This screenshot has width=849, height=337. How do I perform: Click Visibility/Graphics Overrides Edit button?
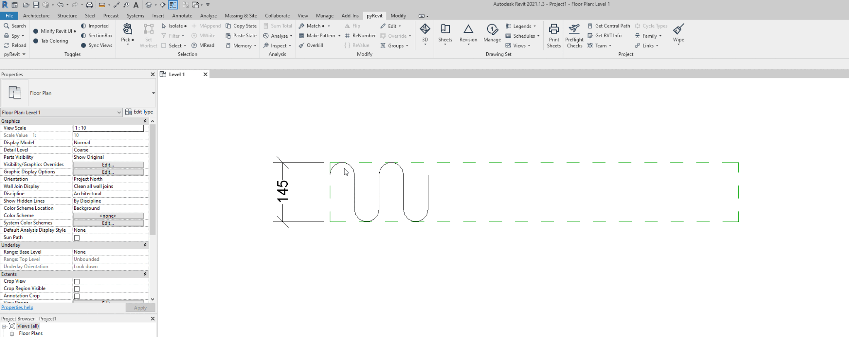(x=108, y=165)
